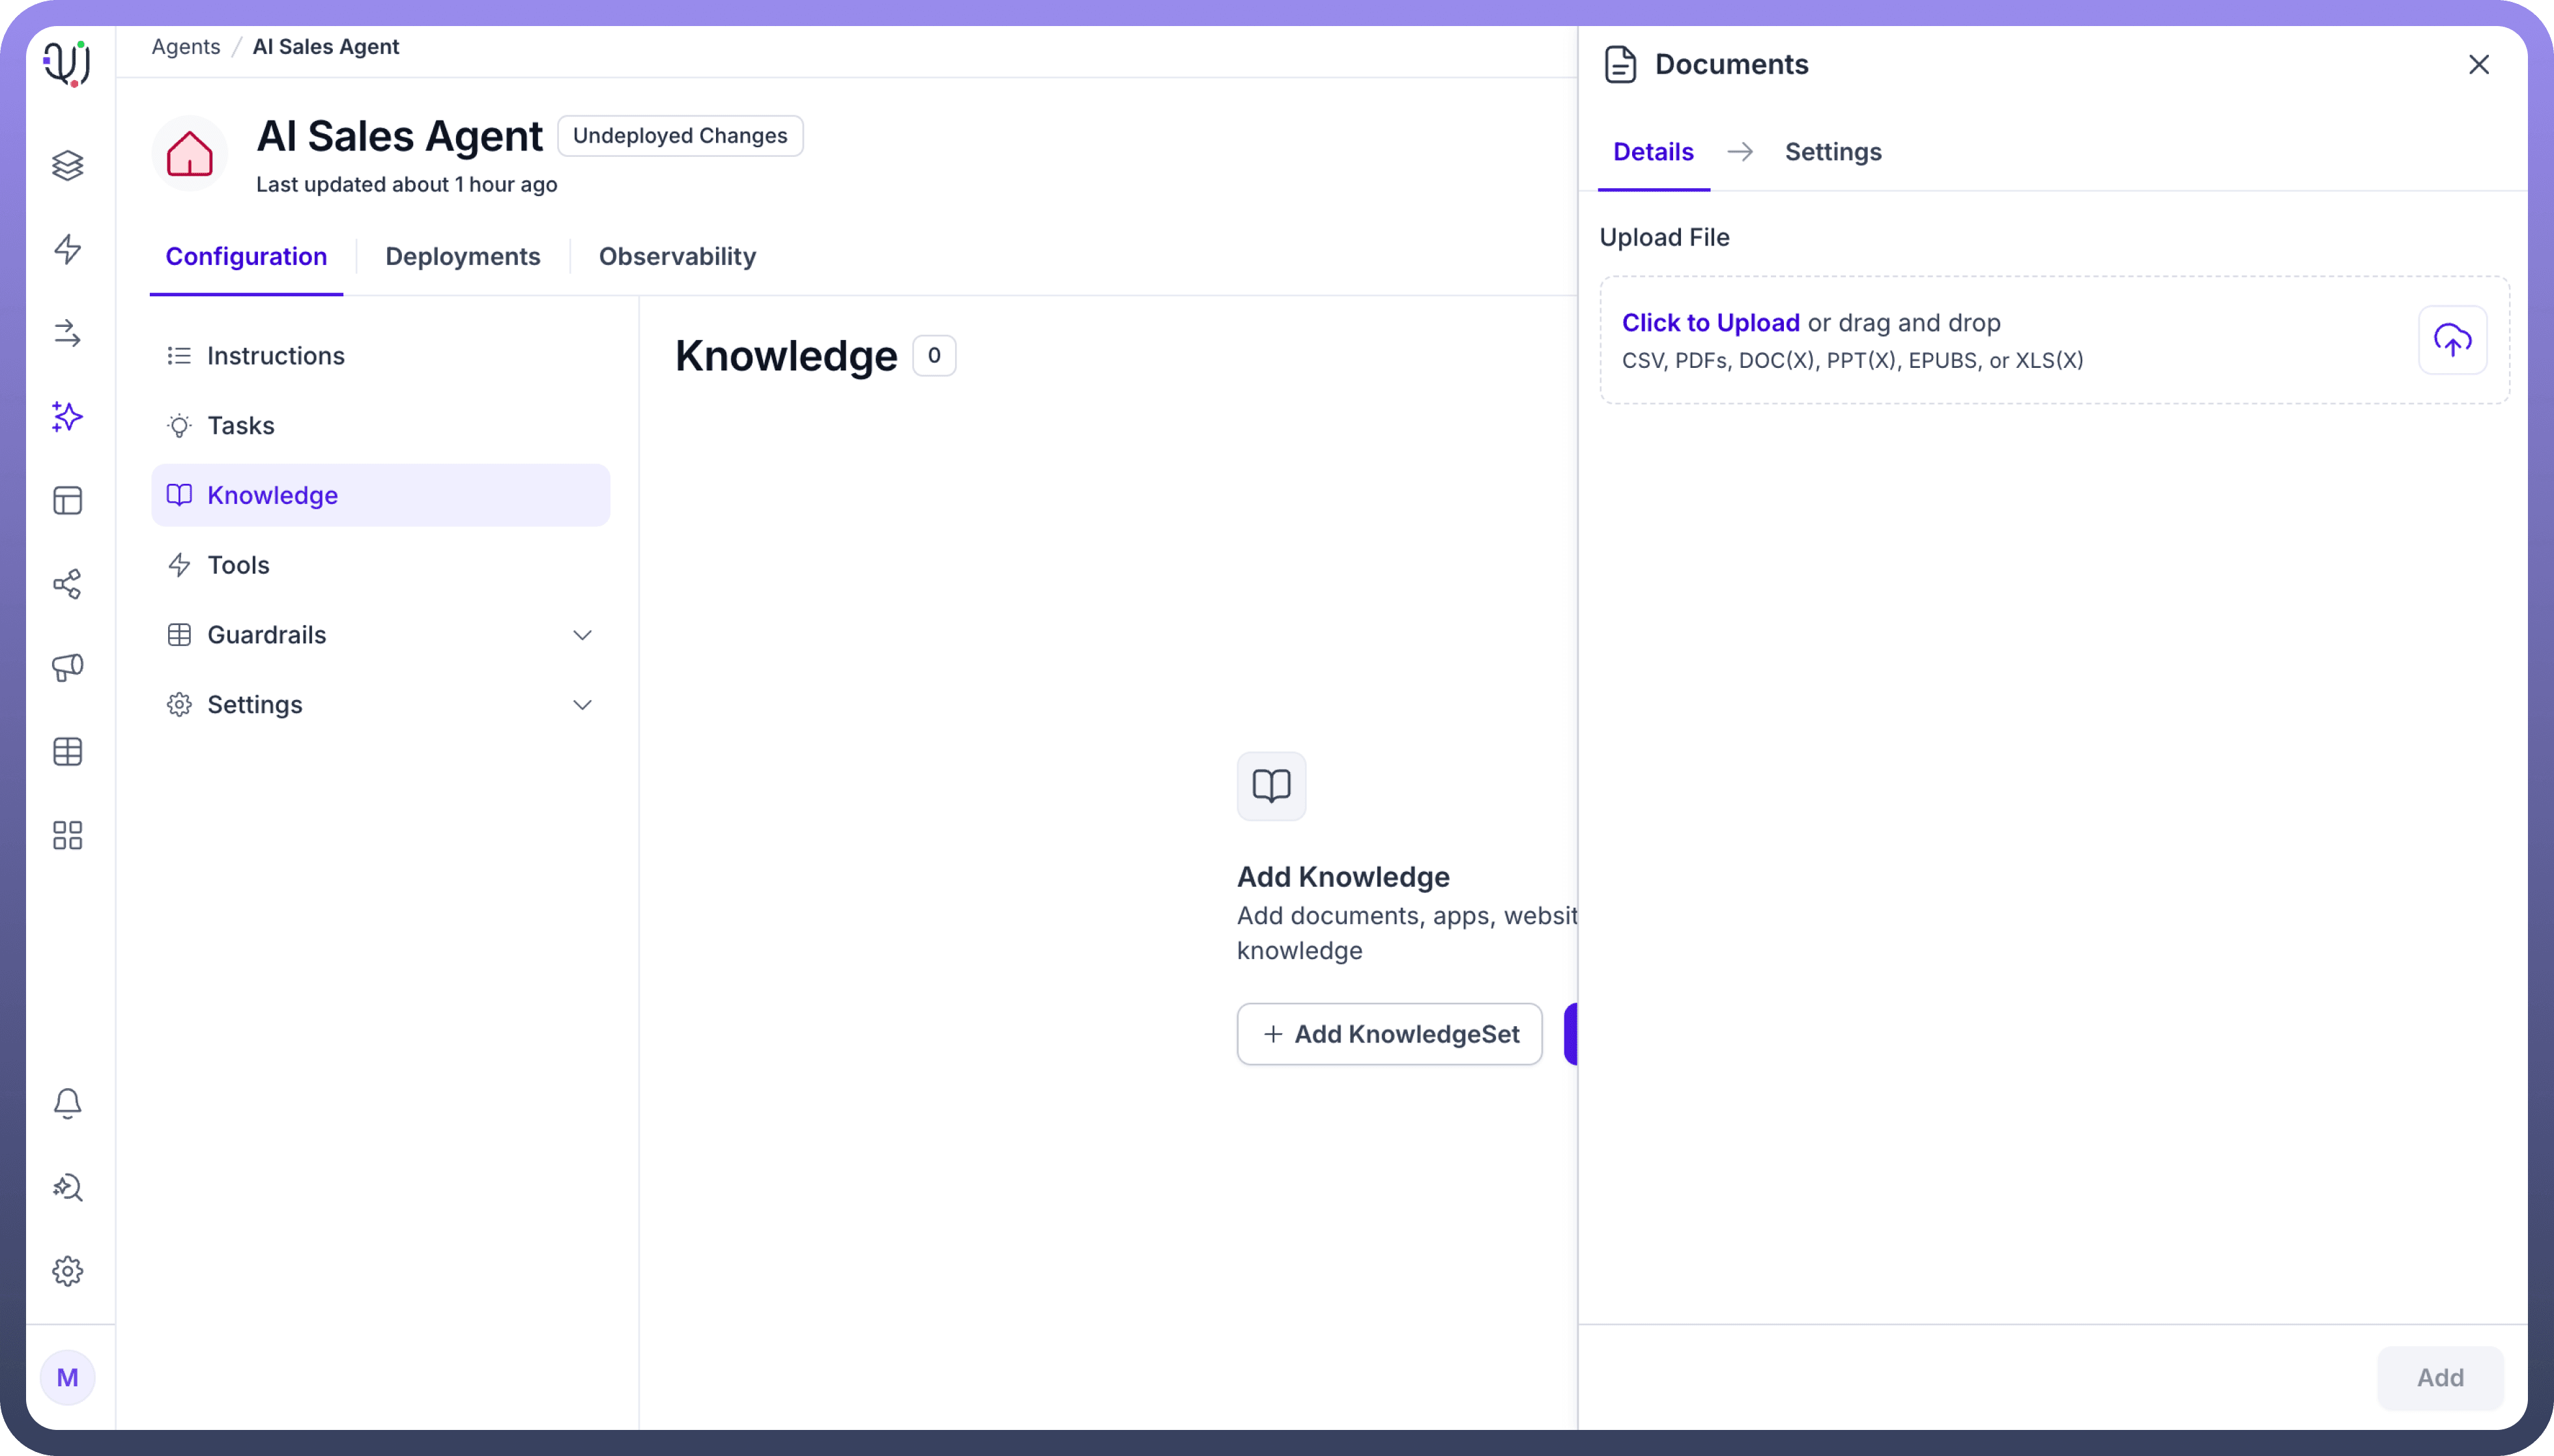Open the megaphone campaigns icon in sidebar
Image resolution: width=2554 pixels, height=1456 pixels.
(67, 667)
